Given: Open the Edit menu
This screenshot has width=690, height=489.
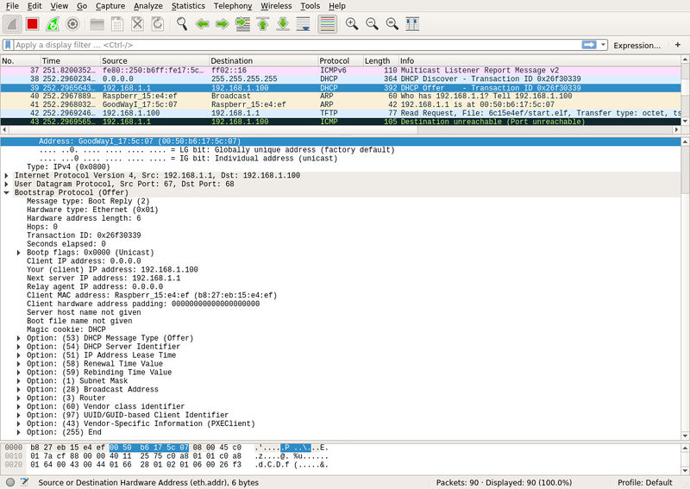Looking at the screenshot, I should tap(34, 6).
